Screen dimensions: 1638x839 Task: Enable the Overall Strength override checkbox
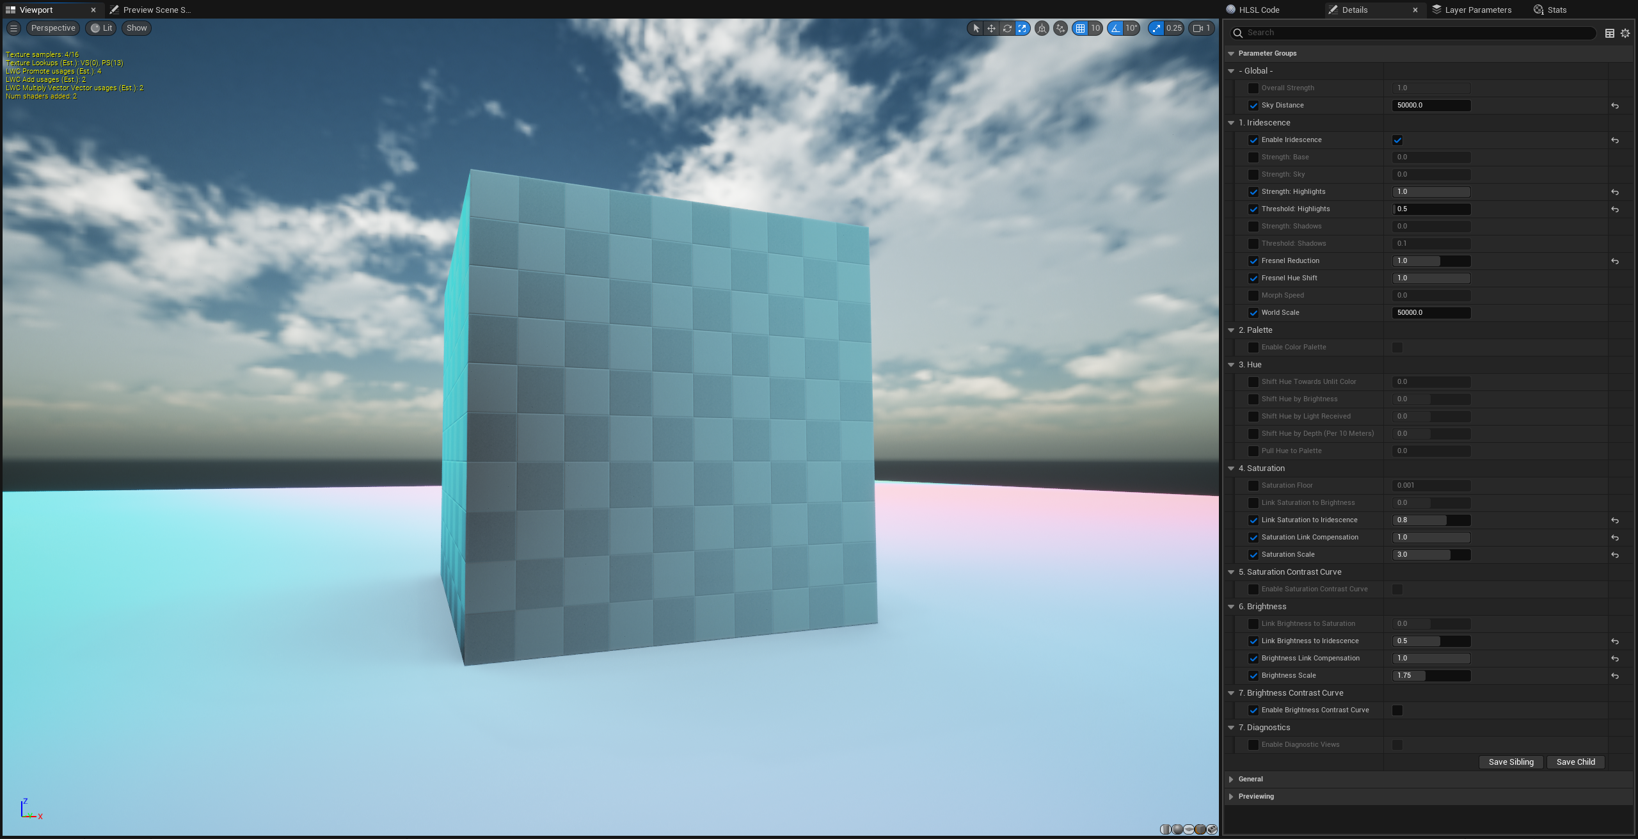coord(1253,88)
